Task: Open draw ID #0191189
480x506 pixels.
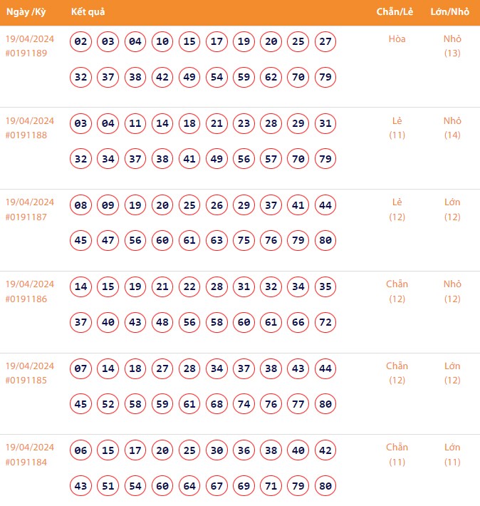Action: point(26,53)
